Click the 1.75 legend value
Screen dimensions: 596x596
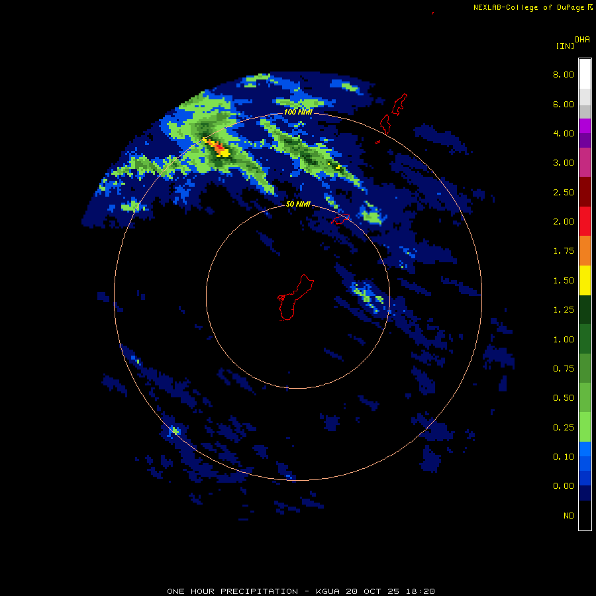564,251
